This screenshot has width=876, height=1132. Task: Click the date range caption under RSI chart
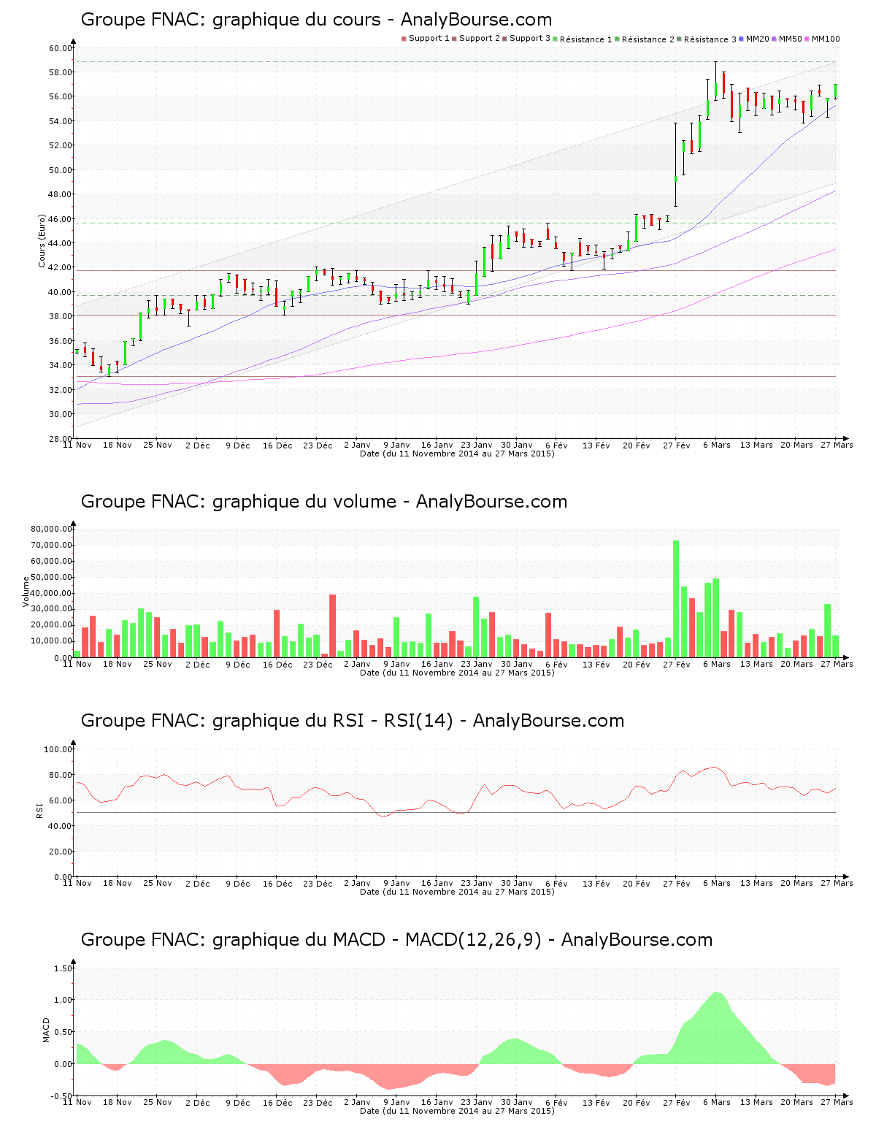pyautogui.click(x=457, y=892)
